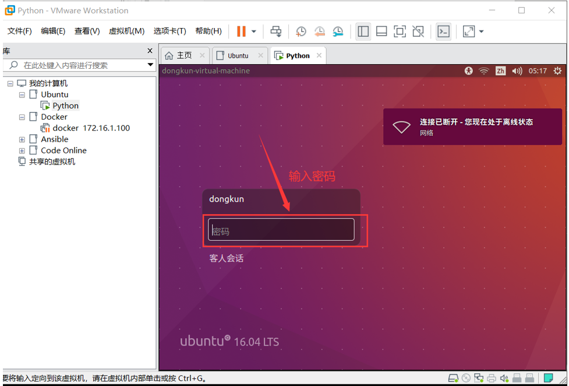
Task: Open the 虚拟机(M) menu
Action: tap(126, 31)
